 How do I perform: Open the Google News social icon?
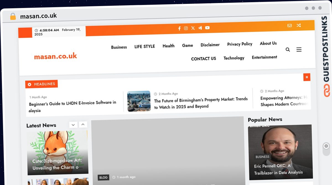(x=200, y=28)
